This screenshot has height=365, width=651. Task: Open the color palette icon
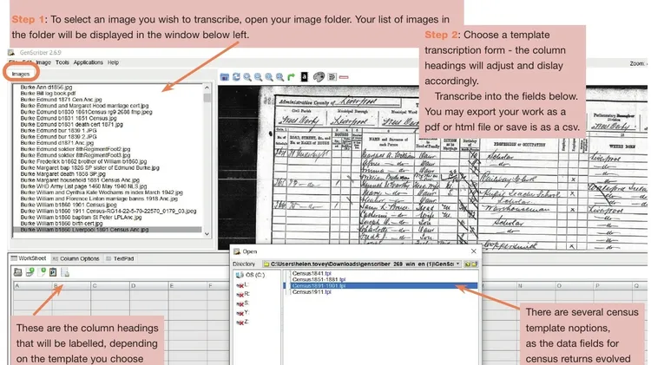click(x=319, y=77)
